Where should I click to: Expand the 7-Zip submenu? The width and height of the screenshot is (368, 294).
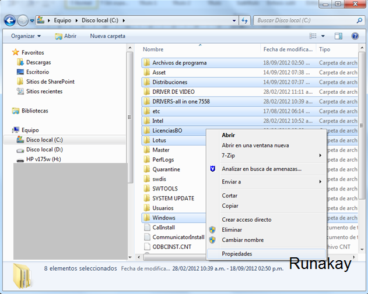pos(266,155)
